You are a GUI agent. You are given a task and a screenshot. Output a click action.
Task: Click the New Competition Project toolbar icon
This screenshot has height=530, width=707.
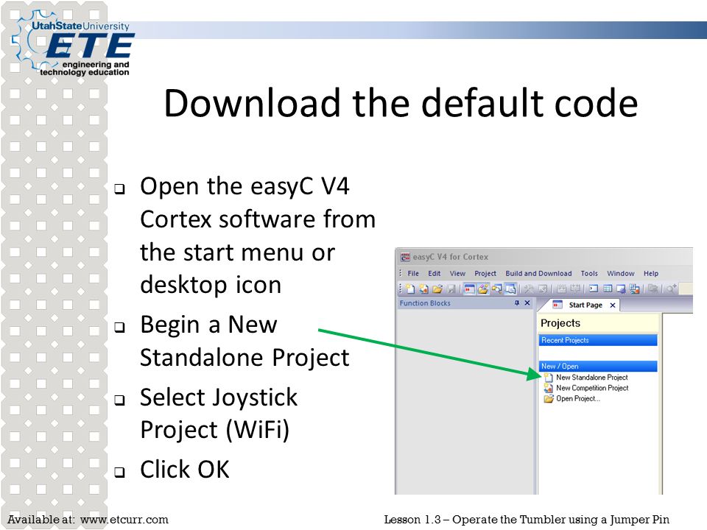[424, 289]
